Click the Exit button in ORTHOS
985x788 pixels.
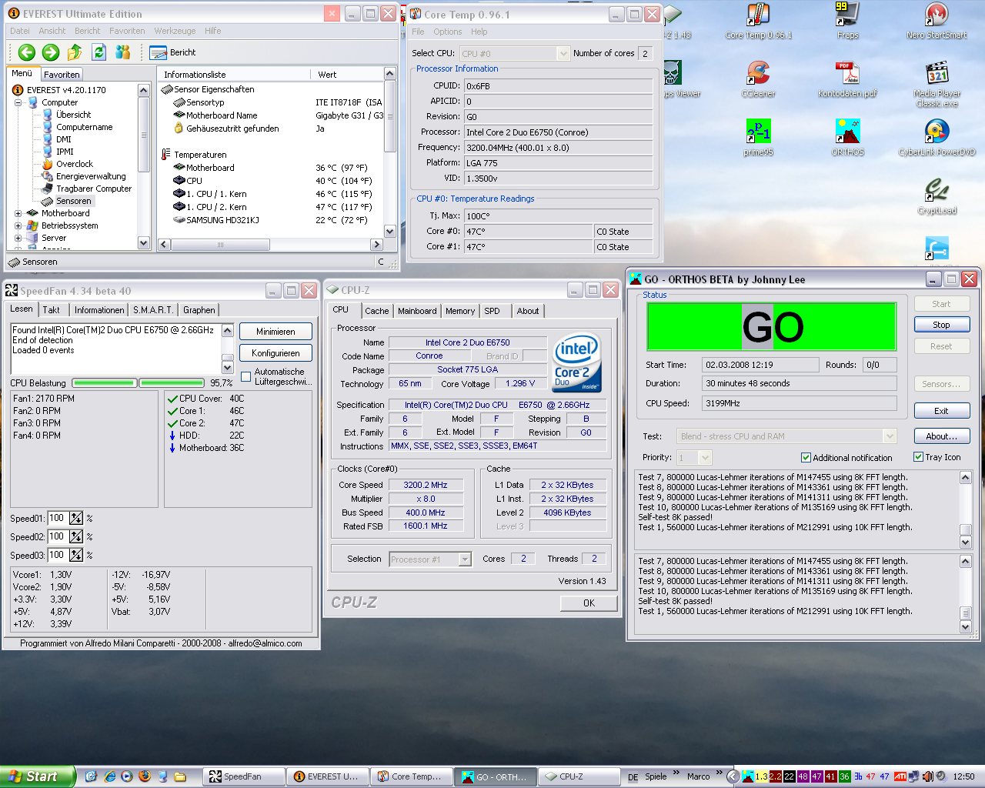tap(941, 411)
